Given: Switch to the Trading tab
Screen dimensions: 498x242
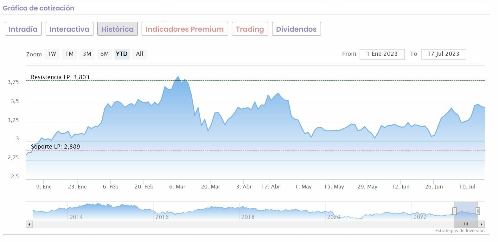Looking at the screenshot, I should [250, 29].
